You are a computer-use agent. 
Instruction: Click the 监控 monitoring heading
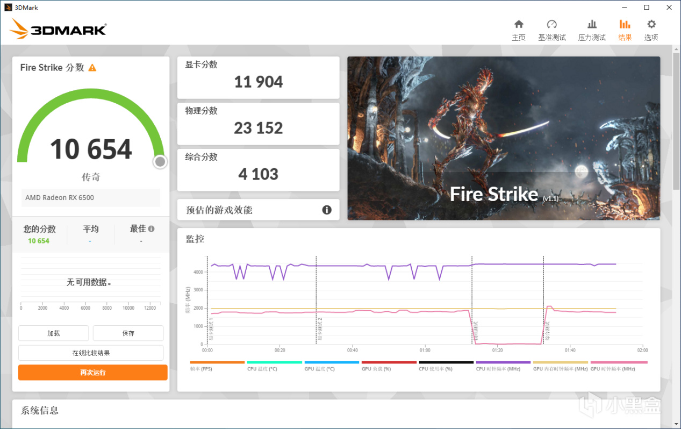click(x=195, y=239)
